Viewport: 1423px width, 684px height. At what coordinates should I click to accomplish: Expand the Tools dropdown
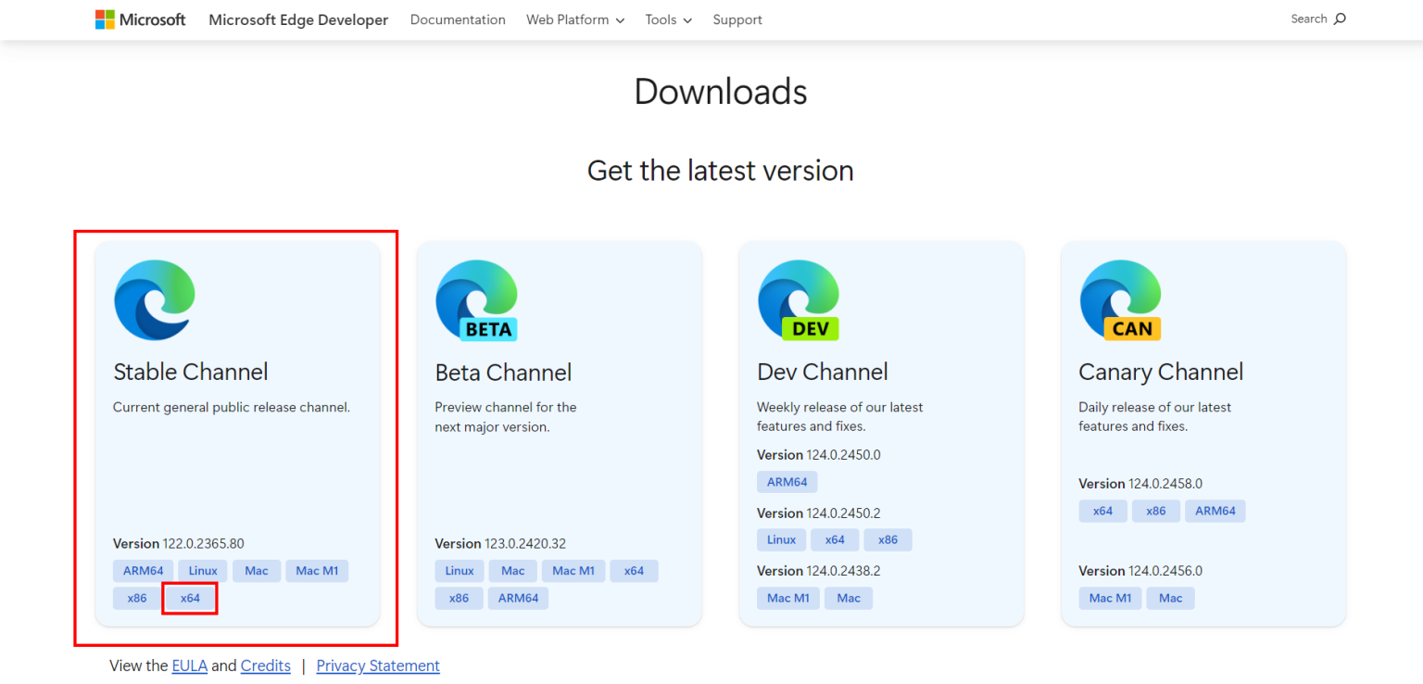tap(667, 19)
